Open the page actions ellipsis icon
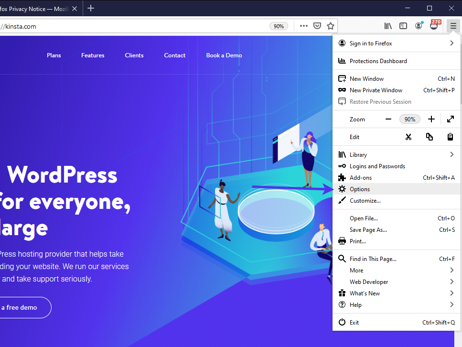The height and width of the screenshot is (347, 462). 303,26
